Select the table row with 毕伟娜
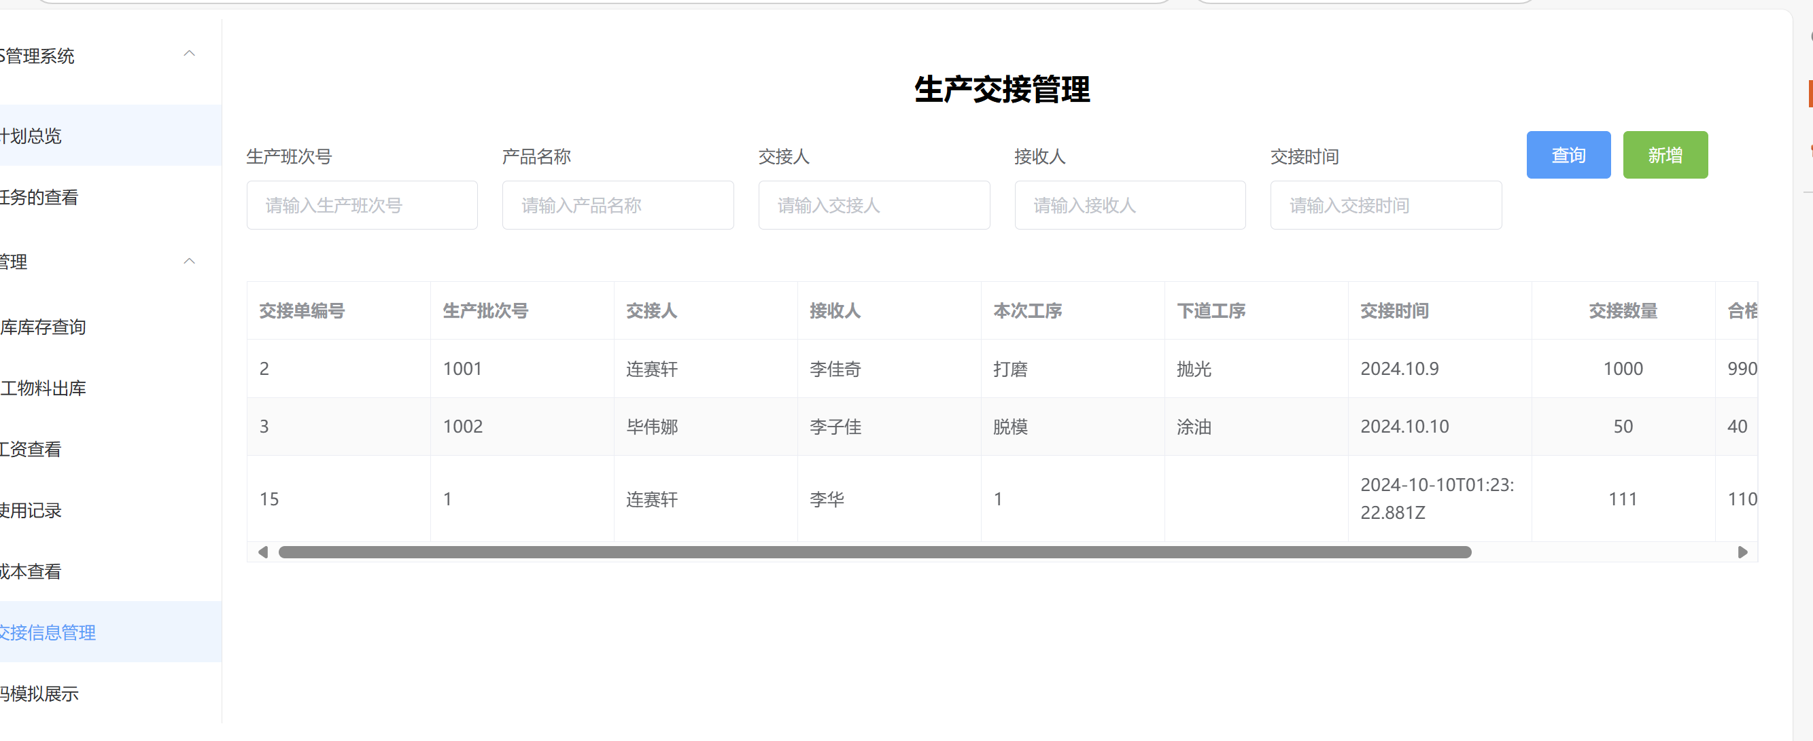Viewport: 1813px width, 741px height. tap(652, 427)
